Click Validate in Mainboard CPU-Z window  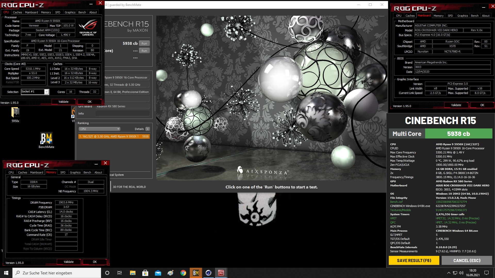click(x=456, y=105)
